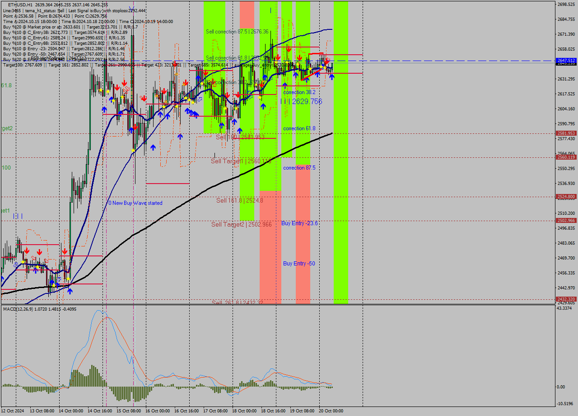The image size is (578, 416).
Task: Click the 'Sell 261.8 | 2432.32' label
Action: tap(238, 302)
